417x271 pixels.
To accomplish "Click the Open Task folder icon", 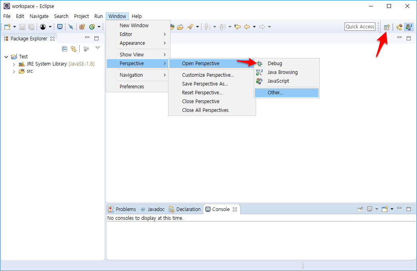I will coord(180,27).
